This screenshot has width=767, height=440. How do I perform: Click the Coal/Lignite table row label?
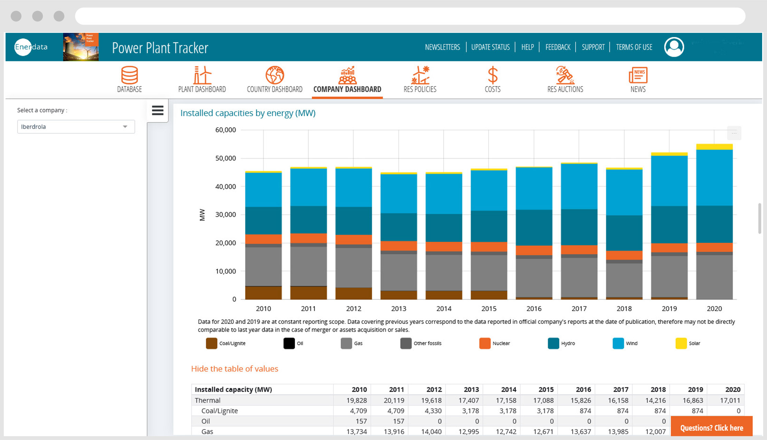coord(219,411)
